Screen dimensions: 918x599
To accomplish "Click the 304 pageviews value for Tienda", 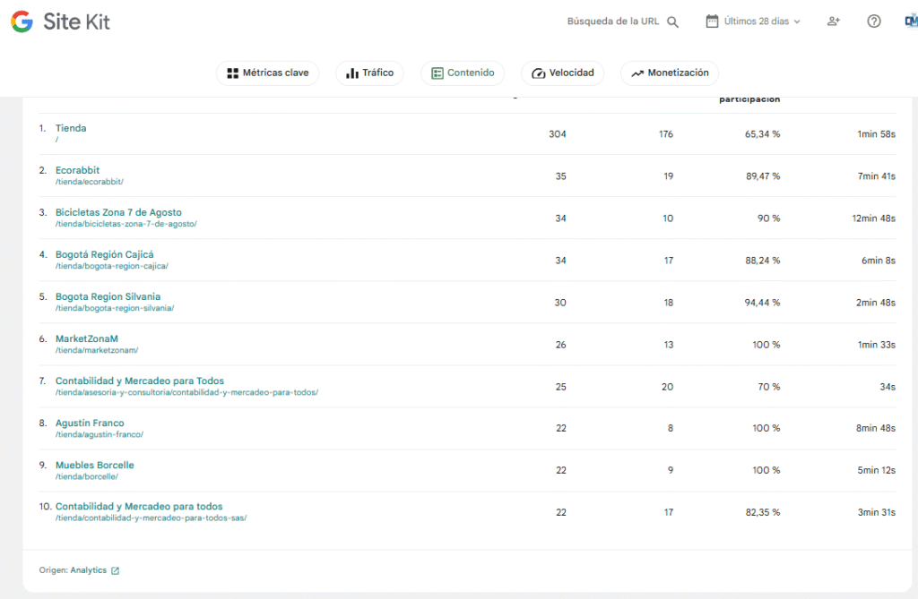I will [558, 134].
